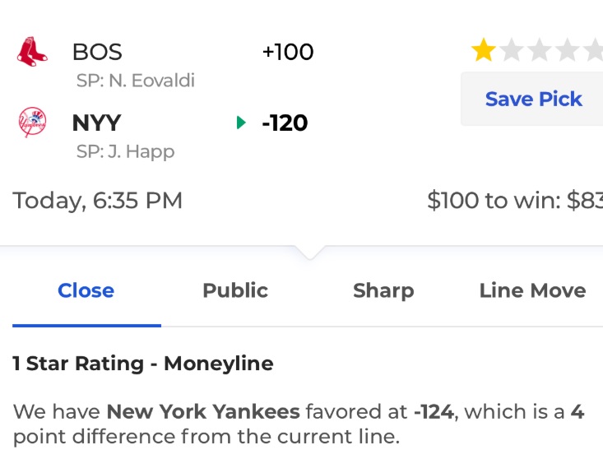The height and width of the screenshot is (459, 603).
Task: Click the first gold star rating
Action: point(484,50)
